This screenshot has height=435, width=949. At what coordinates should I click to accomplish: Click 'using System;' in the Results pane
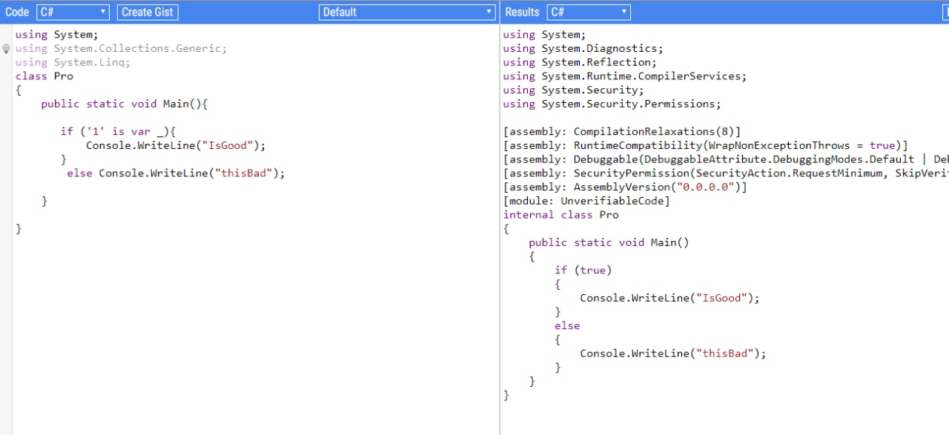(x=544, y=34)
